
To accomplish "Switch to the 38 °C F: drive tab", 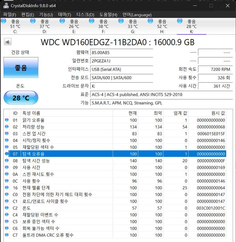I will [x=103, y=26].
